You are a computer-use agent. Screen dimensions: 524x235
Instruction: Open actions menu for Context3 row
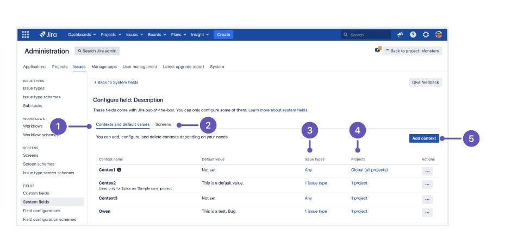tap(427, 200)
